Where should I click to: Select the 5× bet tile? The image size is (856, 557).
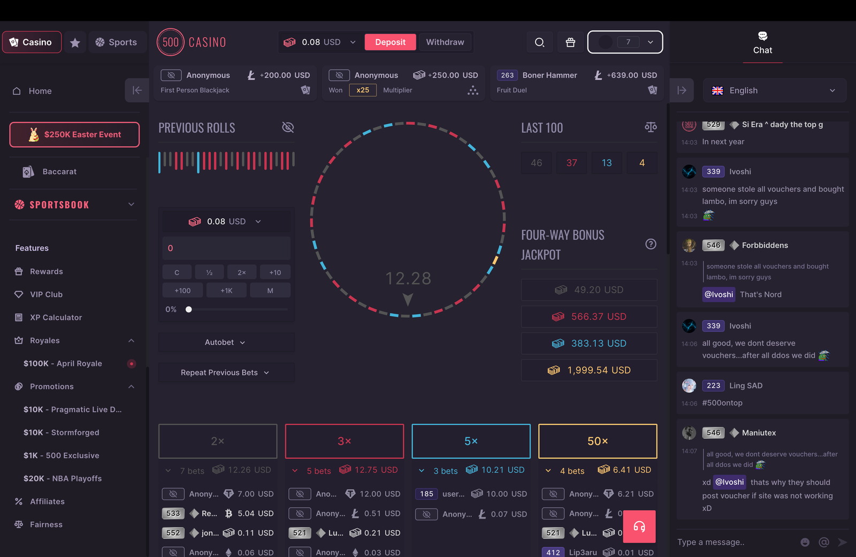471,441
